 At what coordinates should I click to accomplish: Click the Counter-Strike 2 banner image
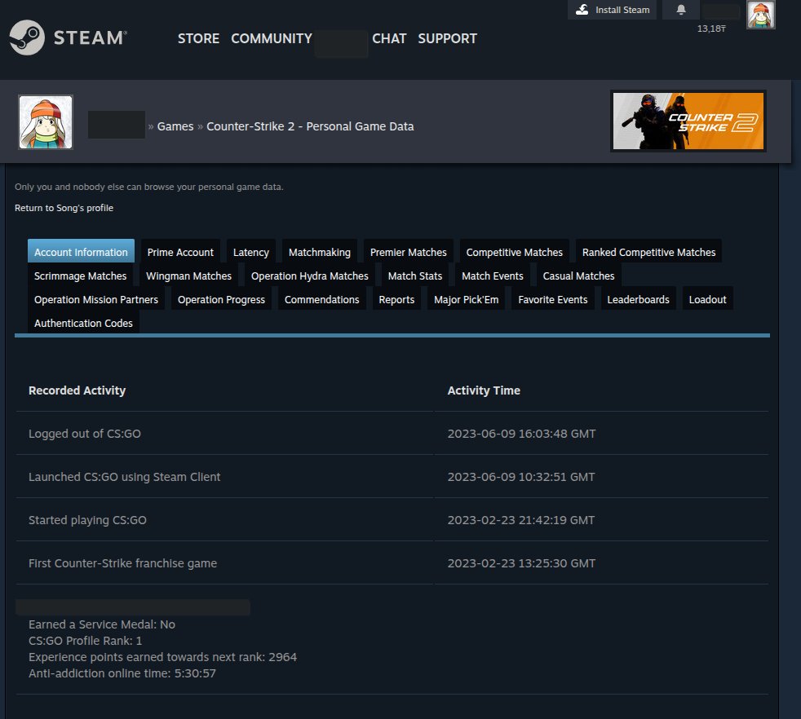pyautogui.click(x=688, y=121)
